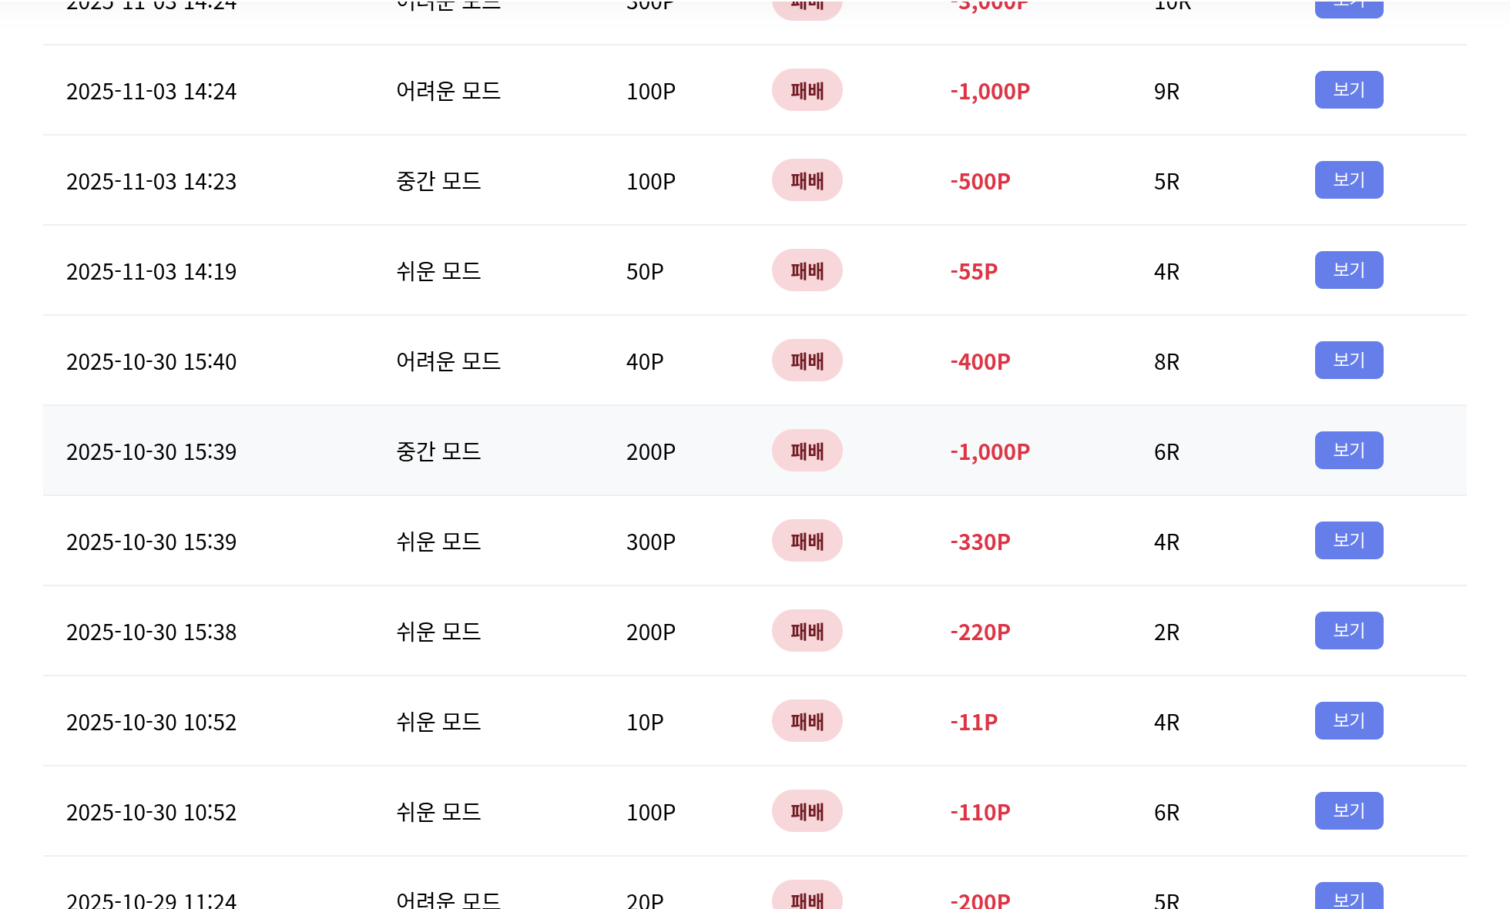Screen dimensions: 1510x909
Task: Click 보기 for the 15:39 중간 모드 row
Action: pyautogui.click(x=1348, y=451)
